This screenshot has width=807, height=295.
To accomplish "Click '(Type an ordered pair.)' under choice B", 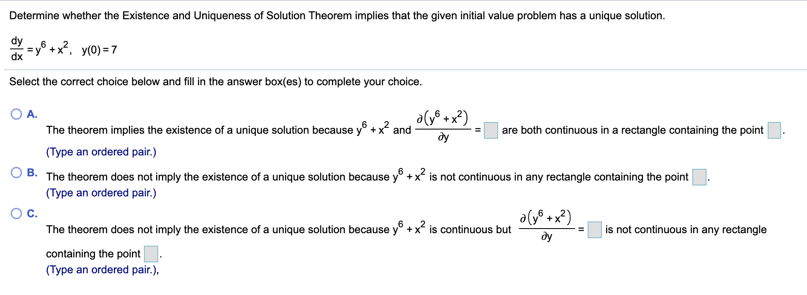I will (101, 193).
